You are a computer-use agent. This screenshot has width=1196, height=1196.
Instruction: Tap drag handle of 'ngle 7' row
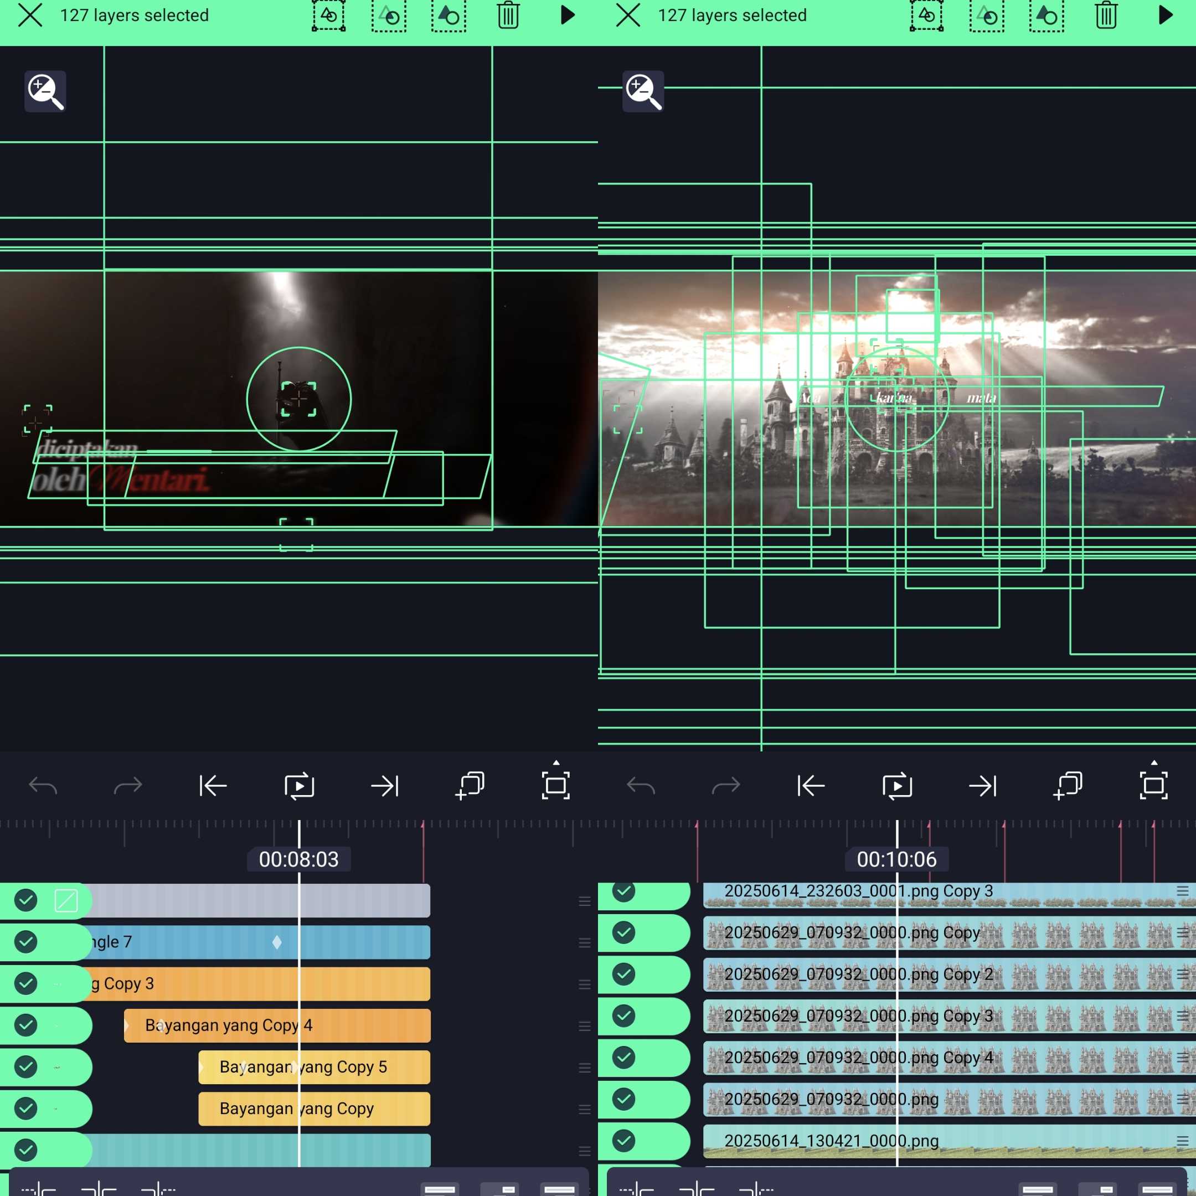point(584,943)
